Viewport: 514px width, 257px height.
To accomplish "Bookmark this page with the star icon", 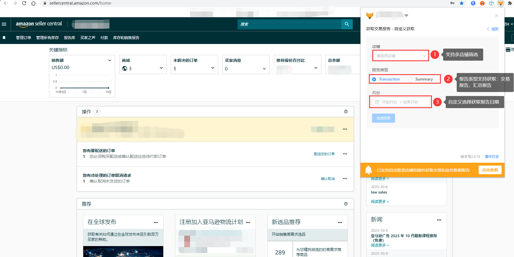I will tap(462, 3).
